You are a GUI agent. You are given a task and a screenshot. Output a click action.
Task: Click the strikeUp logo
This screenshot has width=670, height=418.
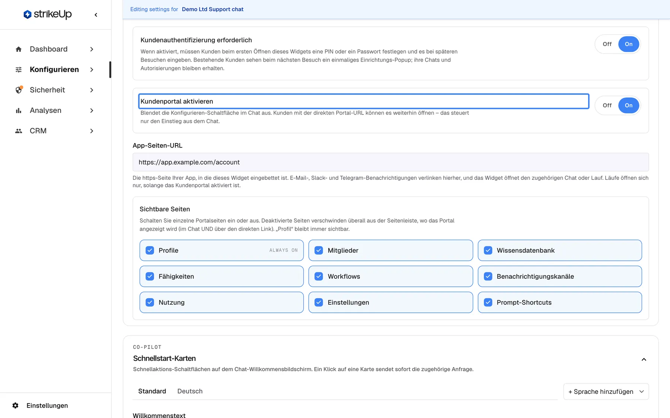(47, 14)
